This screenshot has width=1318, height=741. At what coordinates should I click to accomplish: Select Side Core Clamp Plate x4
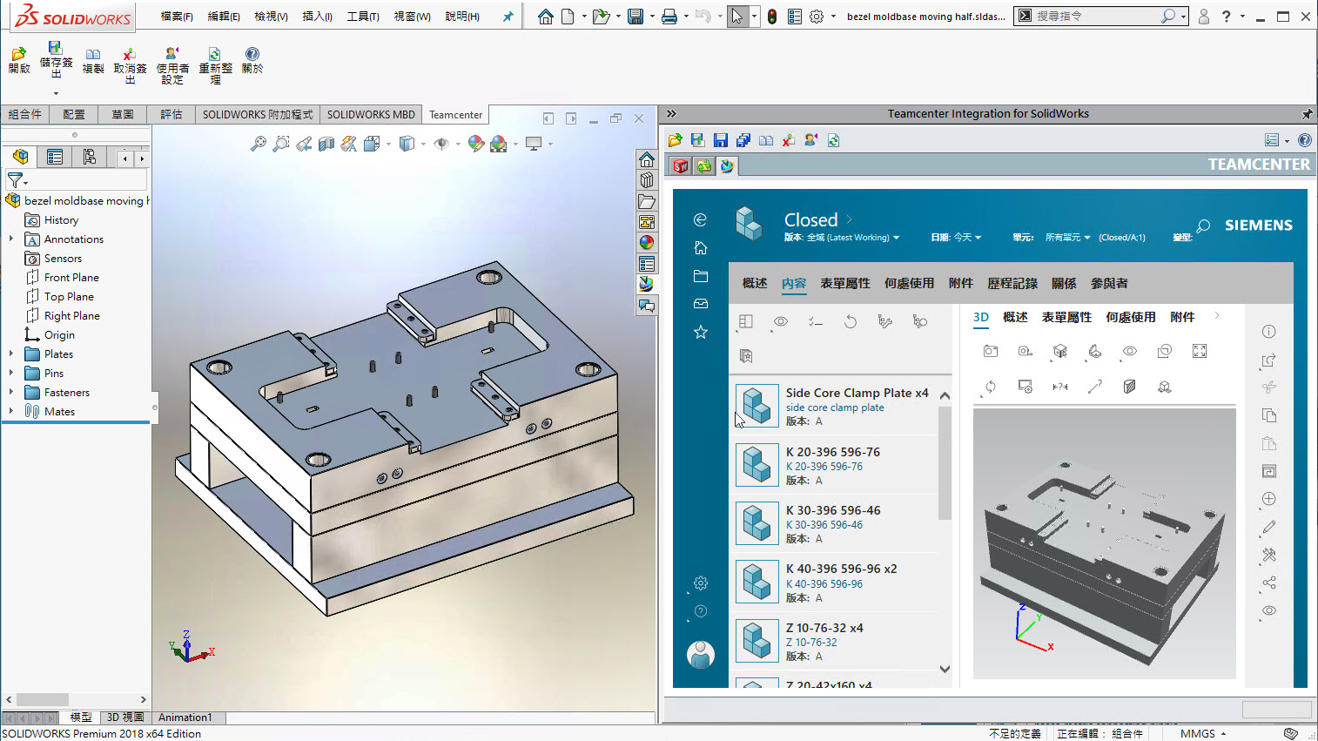click(x=834, y=407)
